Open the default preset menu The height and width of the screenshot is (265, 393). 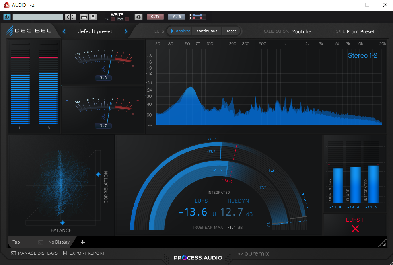95,31
